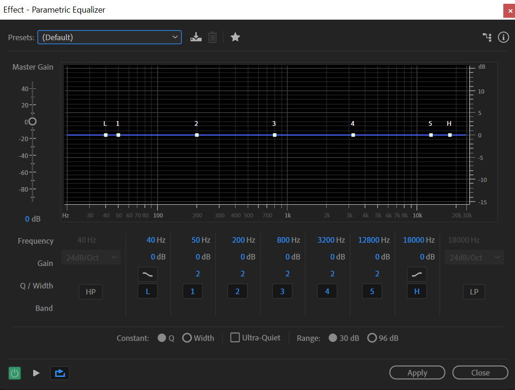The height and width of the screenshot is (390, 515).
Task: Switch the low shelf filter type icon
Action: (148, 274)
